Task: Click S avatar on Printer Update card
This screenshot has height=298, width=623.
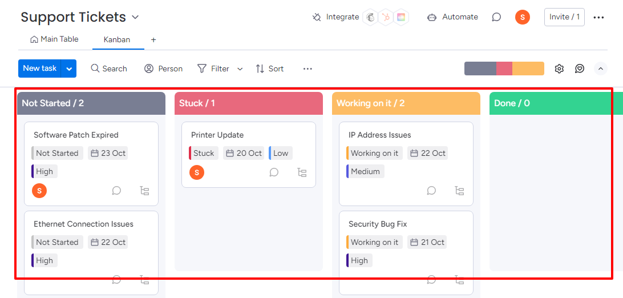Action: 197,172
